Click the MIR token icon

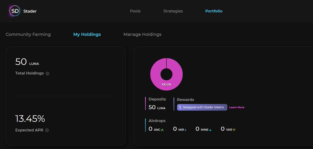(x=185, y=129)
